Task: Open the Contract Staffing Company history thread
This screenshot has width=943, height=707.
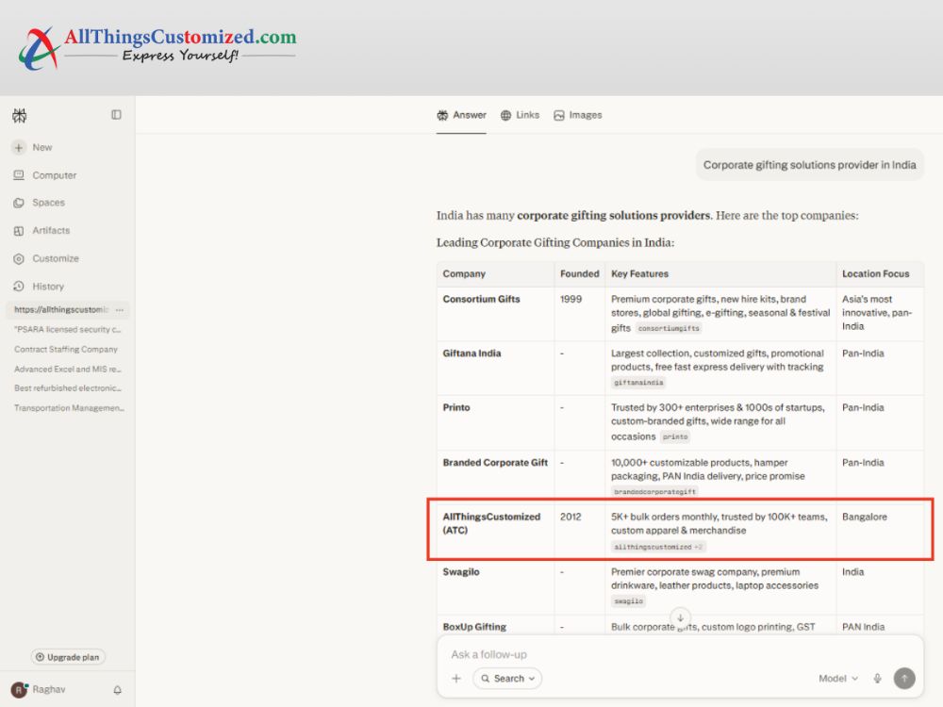Action: (x=66, y=350)
